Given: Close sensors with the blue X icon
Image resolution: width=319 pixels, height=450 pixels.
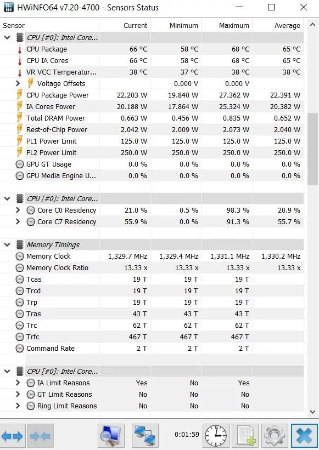Looking at the screenshot, I should click(304, 436).
